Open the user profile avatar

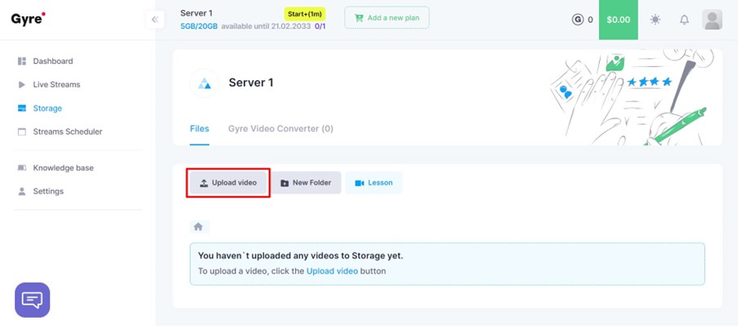tap(712, 20)
